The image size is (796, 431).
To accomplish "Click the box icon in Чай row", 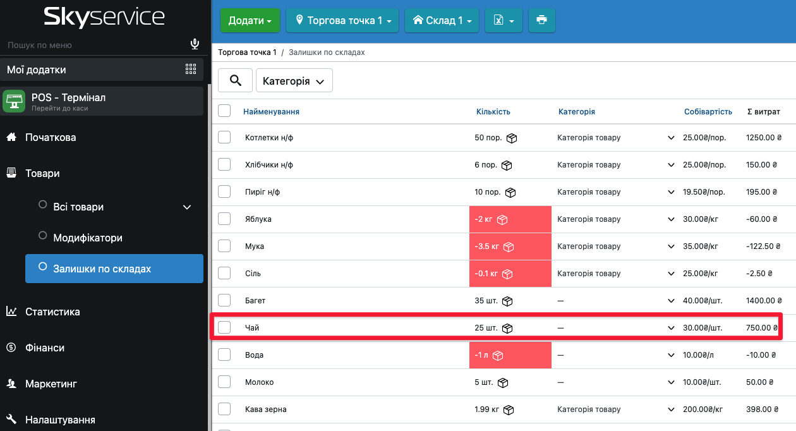I will [x=507, y=328].
